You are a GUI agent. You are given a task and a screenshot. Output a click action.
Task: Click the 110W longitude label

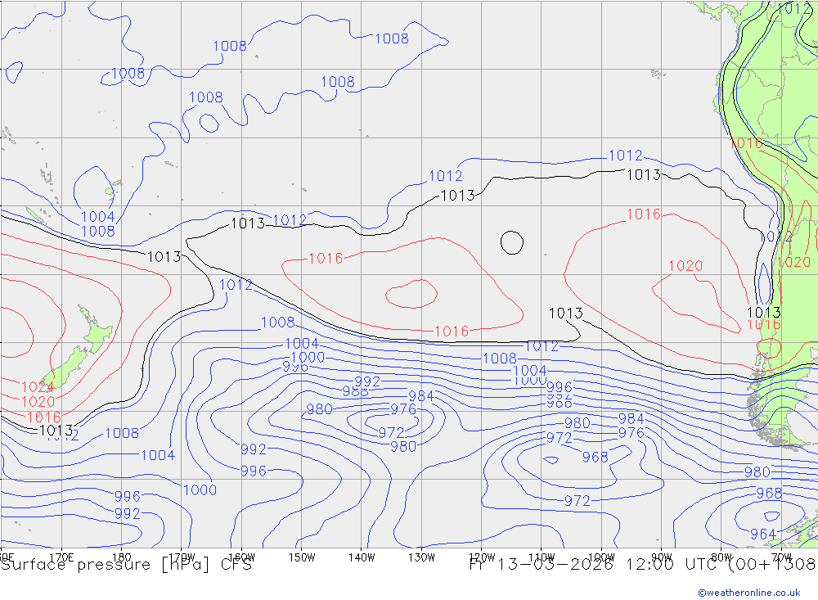541,557
